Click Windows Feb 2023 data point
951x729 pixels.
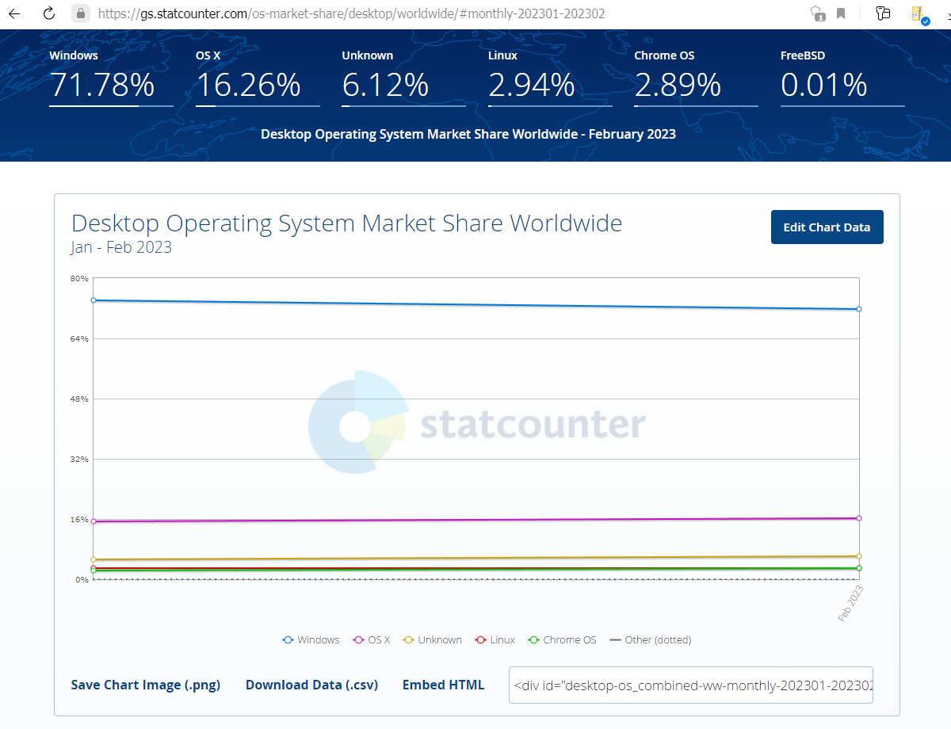859,309
